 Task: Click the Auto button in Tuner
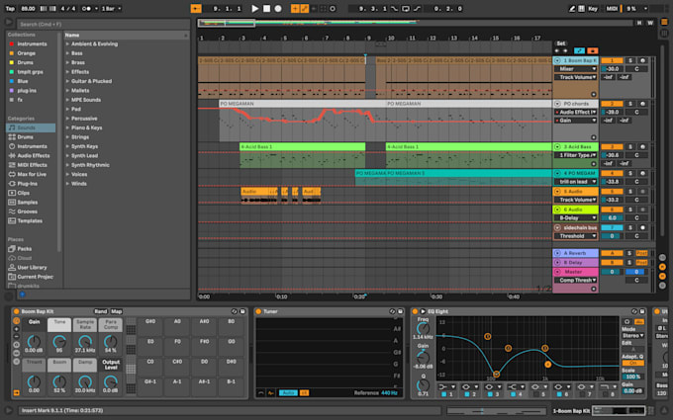(x=288, y=393)
